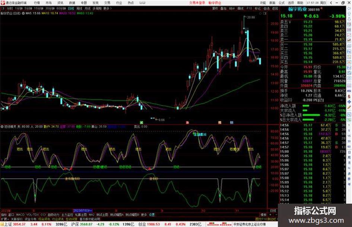Select the 日线 daily period tab
This screenshot has height=227, width=352.
[x=71, y=8]
